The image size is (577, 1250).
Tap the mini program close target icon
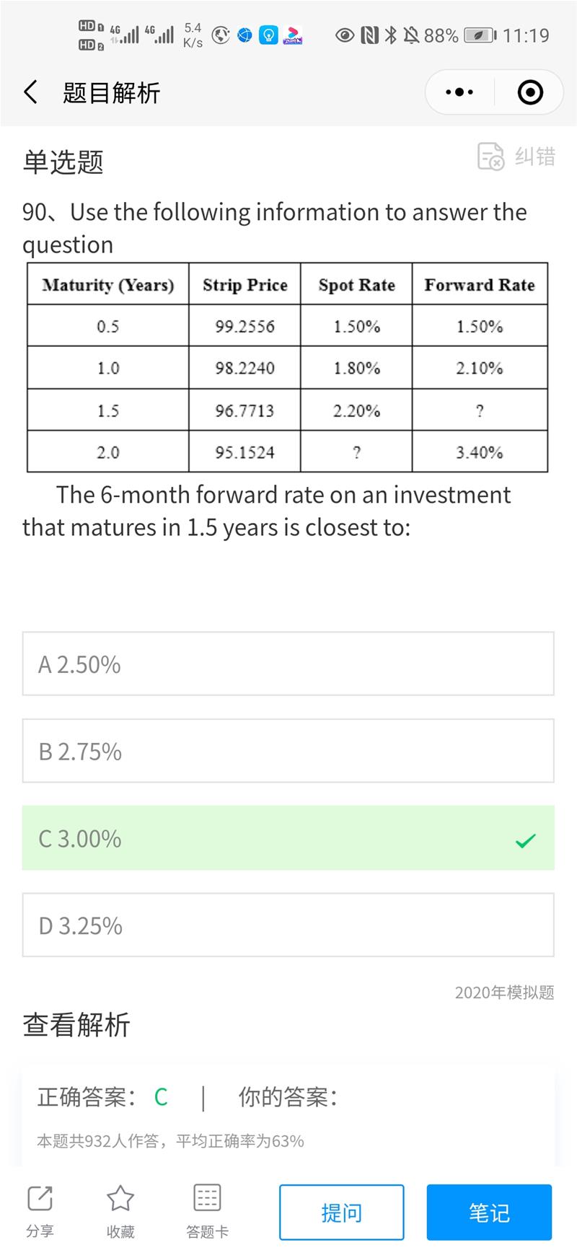point(530,92)
